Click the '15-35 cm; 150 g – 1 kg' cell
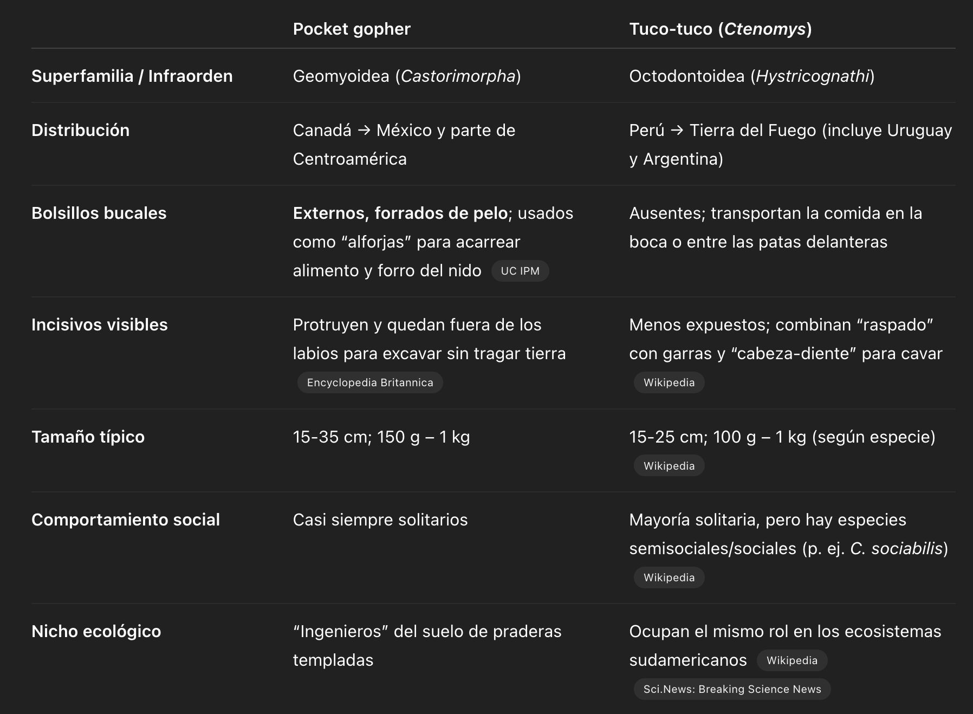Screen dimensions: 973x714 pos(381,437)
